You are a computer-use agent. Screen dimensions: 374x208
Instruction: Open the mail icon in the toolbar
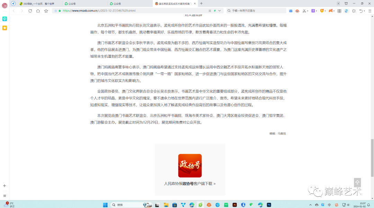(291, 11)
